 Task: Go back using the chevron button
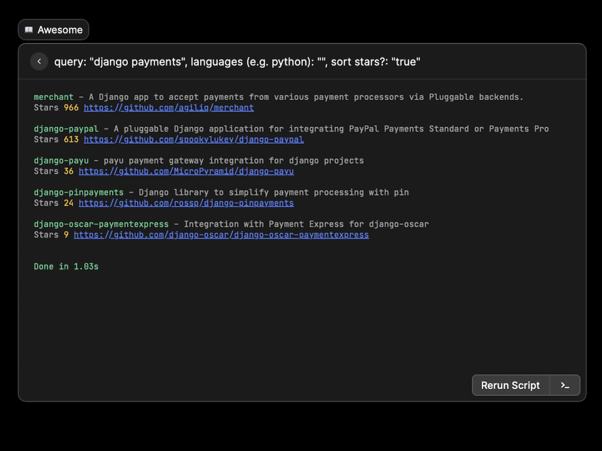[39, 61]
